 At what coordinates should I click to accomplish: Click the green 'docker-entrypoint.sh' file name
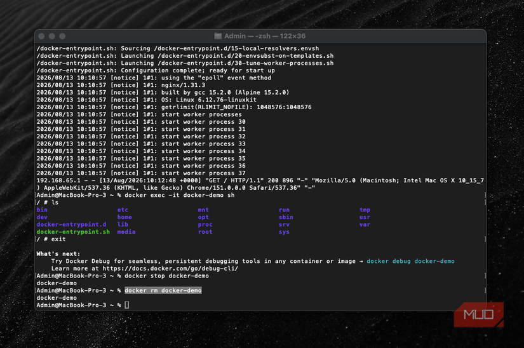click(73, 232)
